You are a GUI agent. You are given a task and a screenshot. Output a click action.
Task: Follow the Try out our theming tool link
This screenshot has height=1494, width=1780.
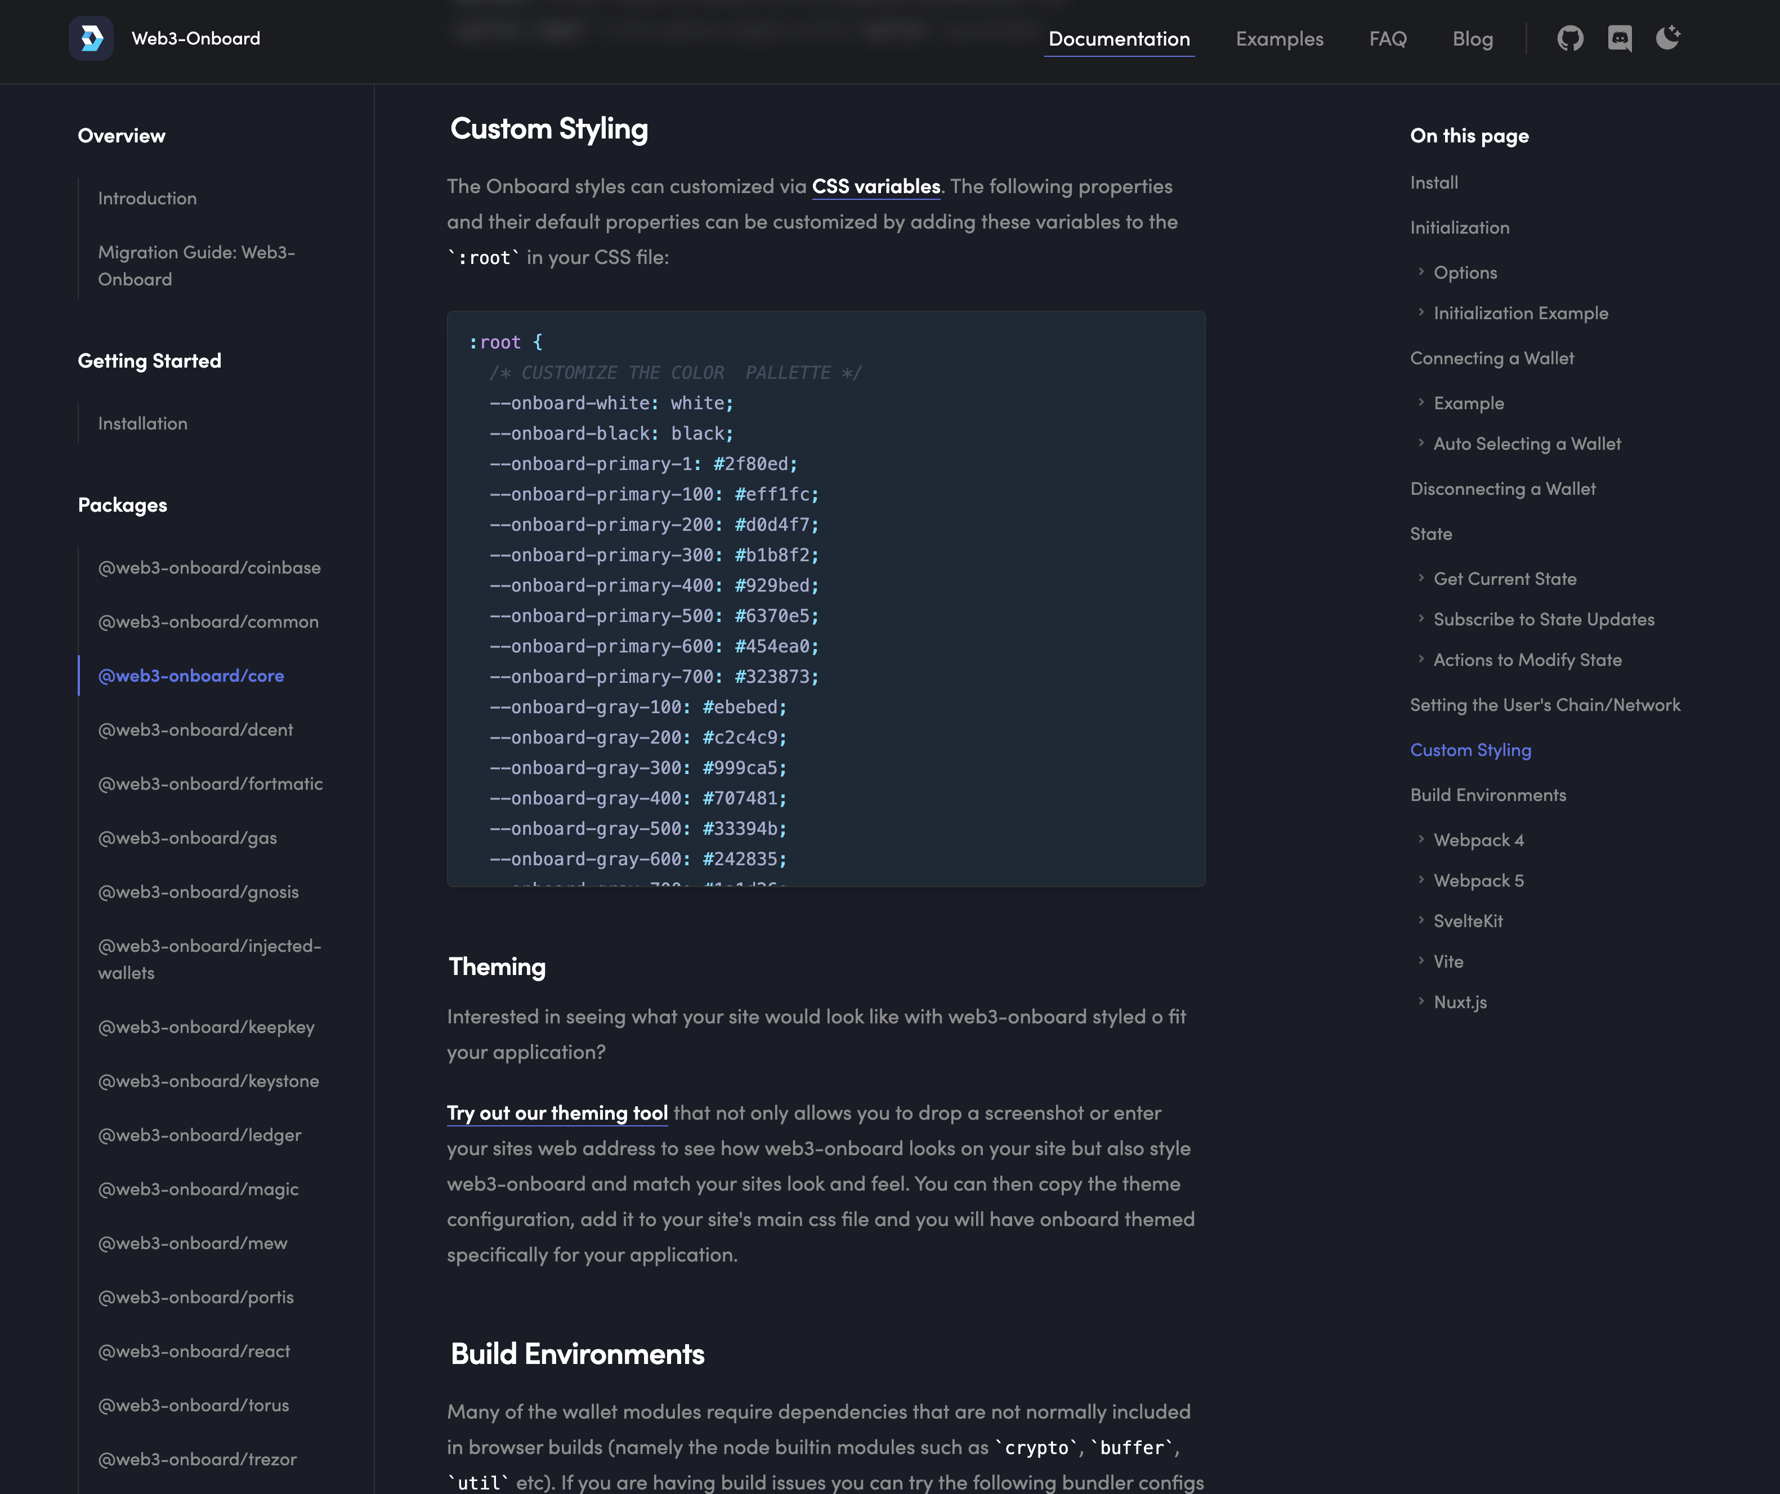(557, 1113)
